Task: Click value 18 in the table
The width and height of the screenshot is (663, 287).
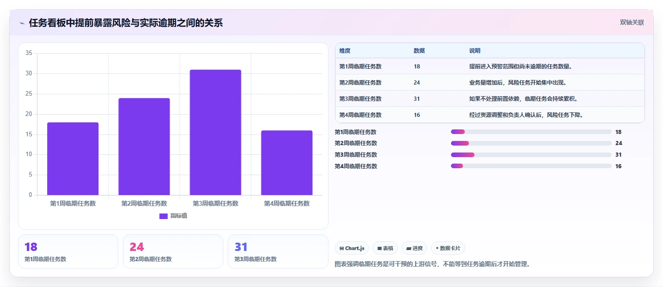Action: [417, 67]
